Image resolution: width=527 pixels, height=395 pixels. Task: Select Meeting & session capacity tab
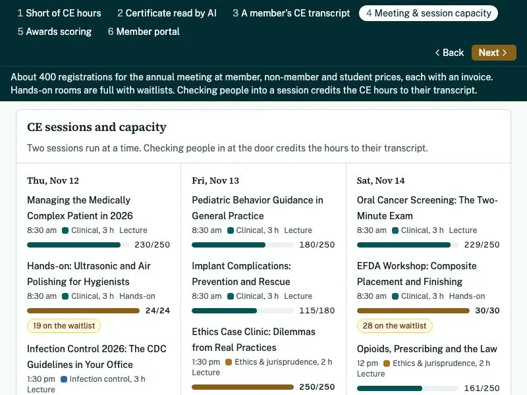point(428,13)
